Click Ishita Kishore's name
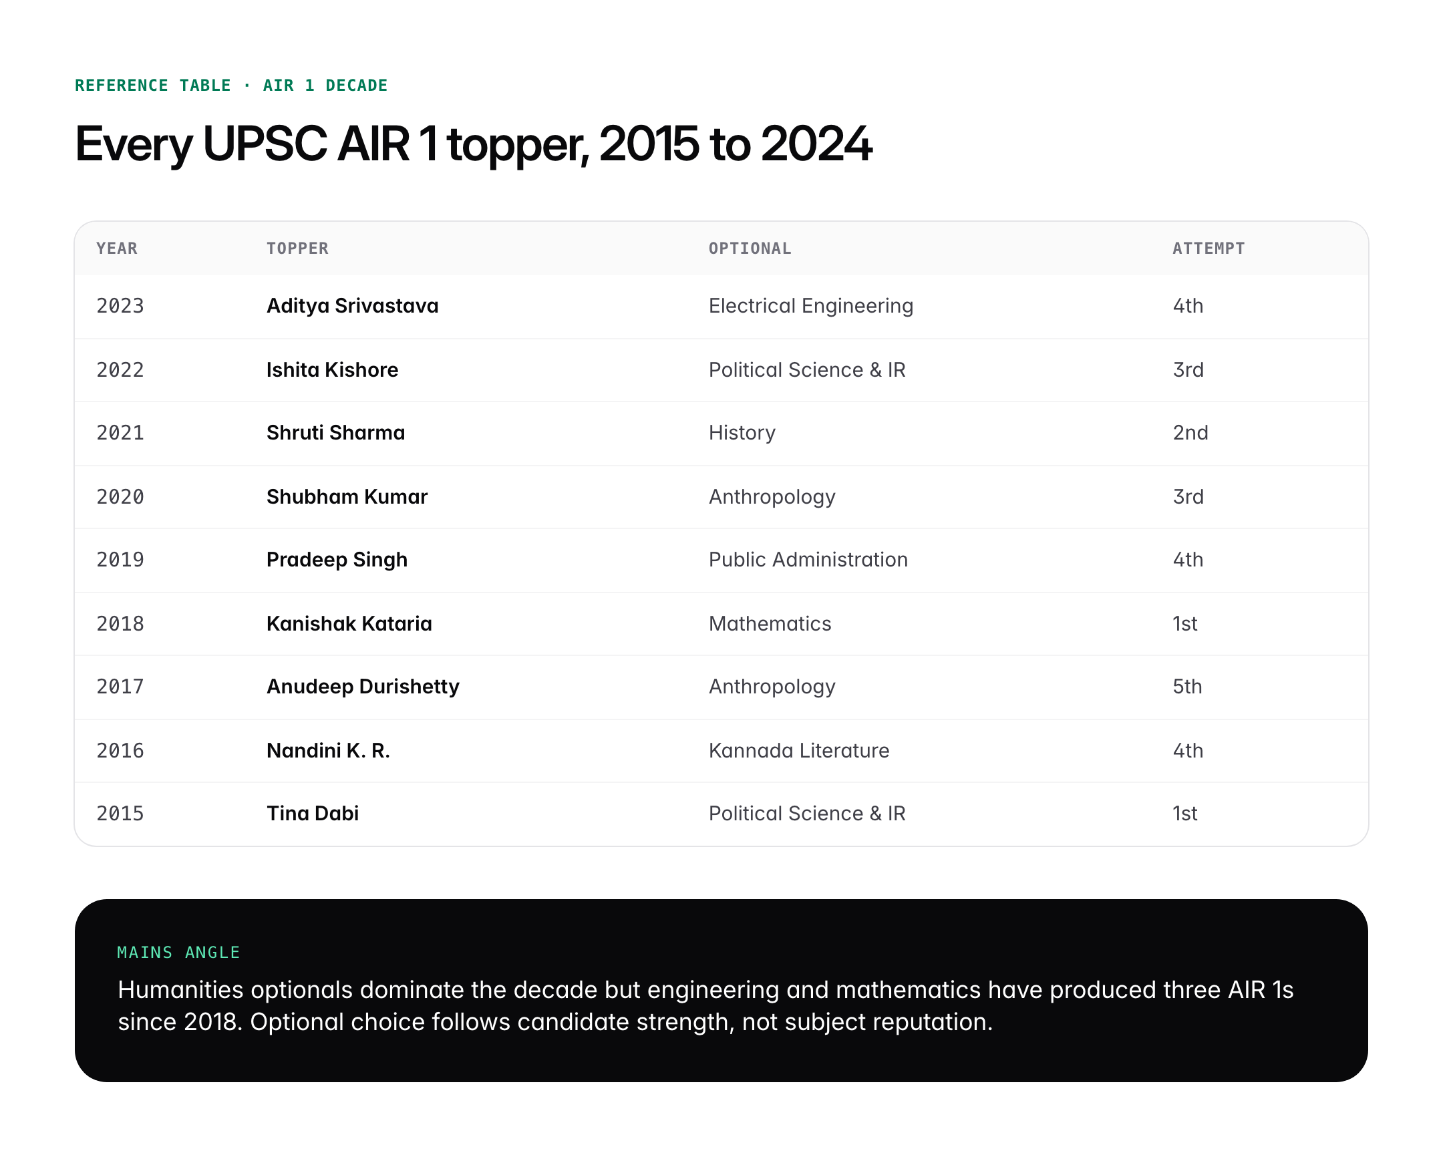Screen dimensions: 1443x1157 click(332, 369)
